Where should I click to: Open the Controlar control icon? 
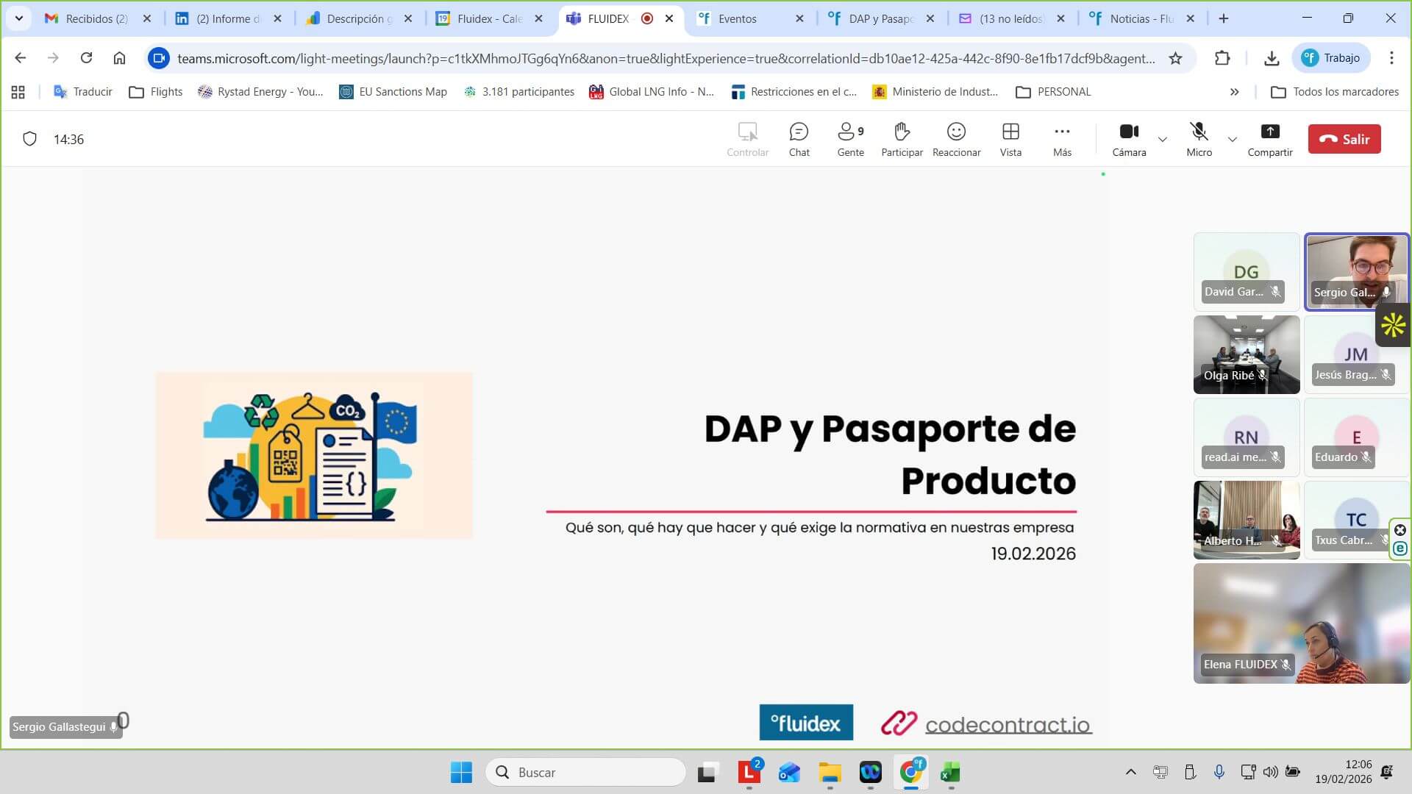(747, 138)
